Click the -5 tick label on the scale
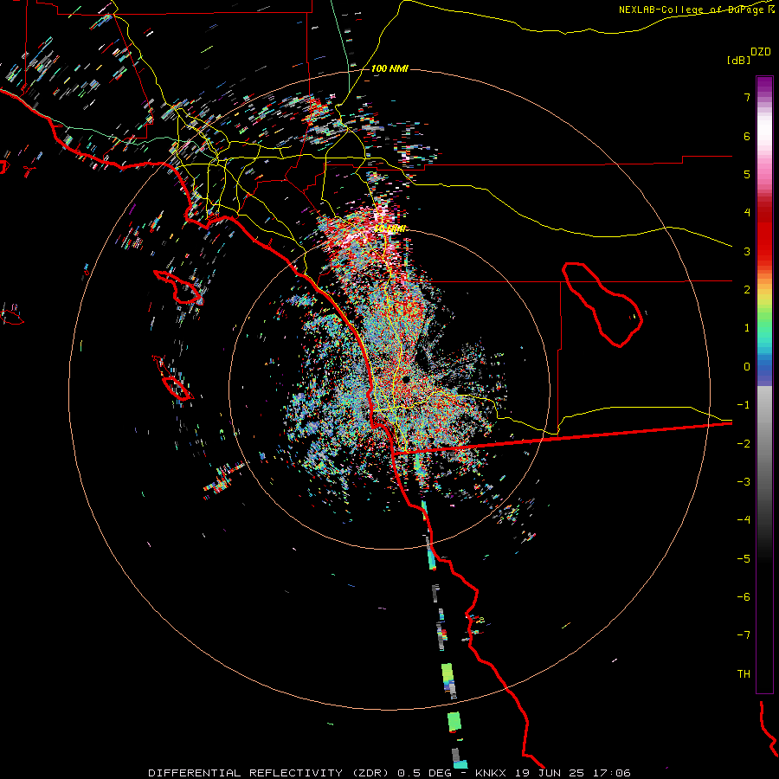The width and height of the screenshot is (779, 779). (x=744, y=558)
